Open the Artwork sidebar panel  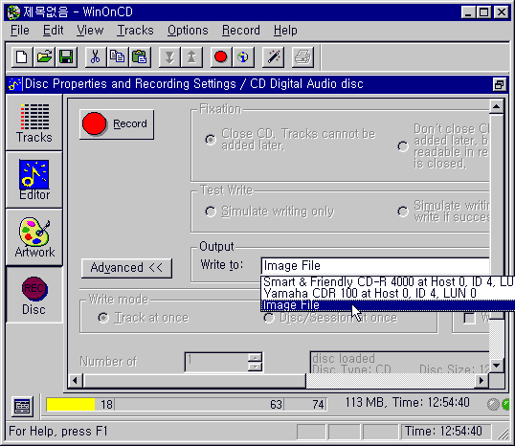tap(34, 237)
